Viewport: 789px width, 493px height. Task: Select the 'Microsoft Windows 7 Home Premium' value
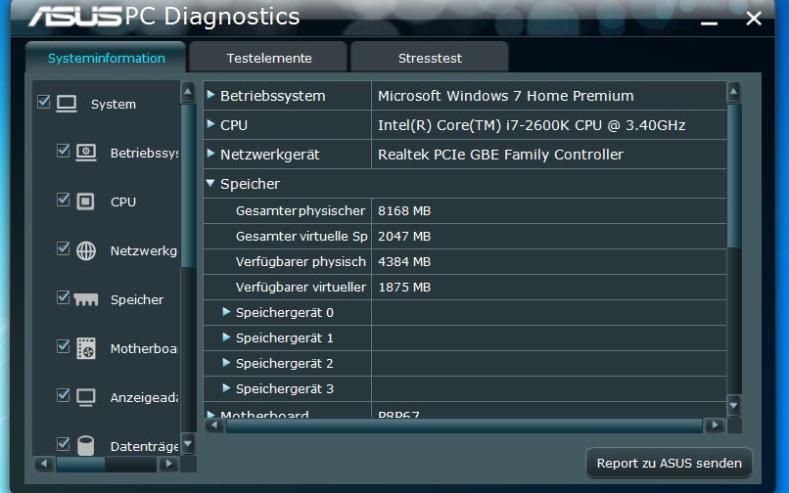tap(506, 96)
